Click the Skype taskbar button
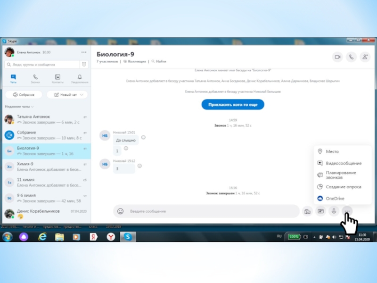 coord(128,237)
